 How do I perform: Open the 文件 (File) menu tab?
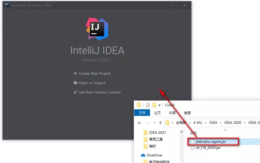coord(142,113)
